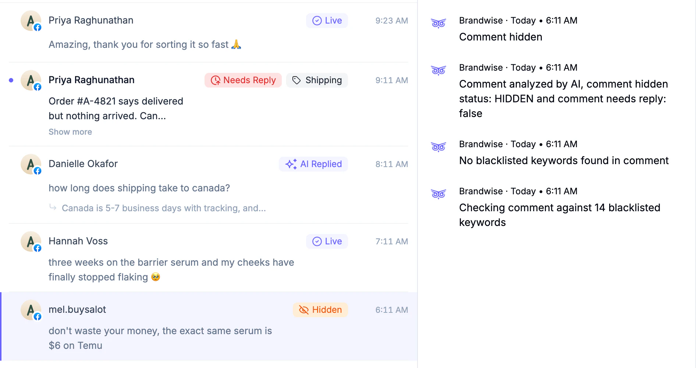The image size is (696, 368).
Task: Click mel.buysalot's profile avatar
Action: pyautogui.click(x=31, y=310)
